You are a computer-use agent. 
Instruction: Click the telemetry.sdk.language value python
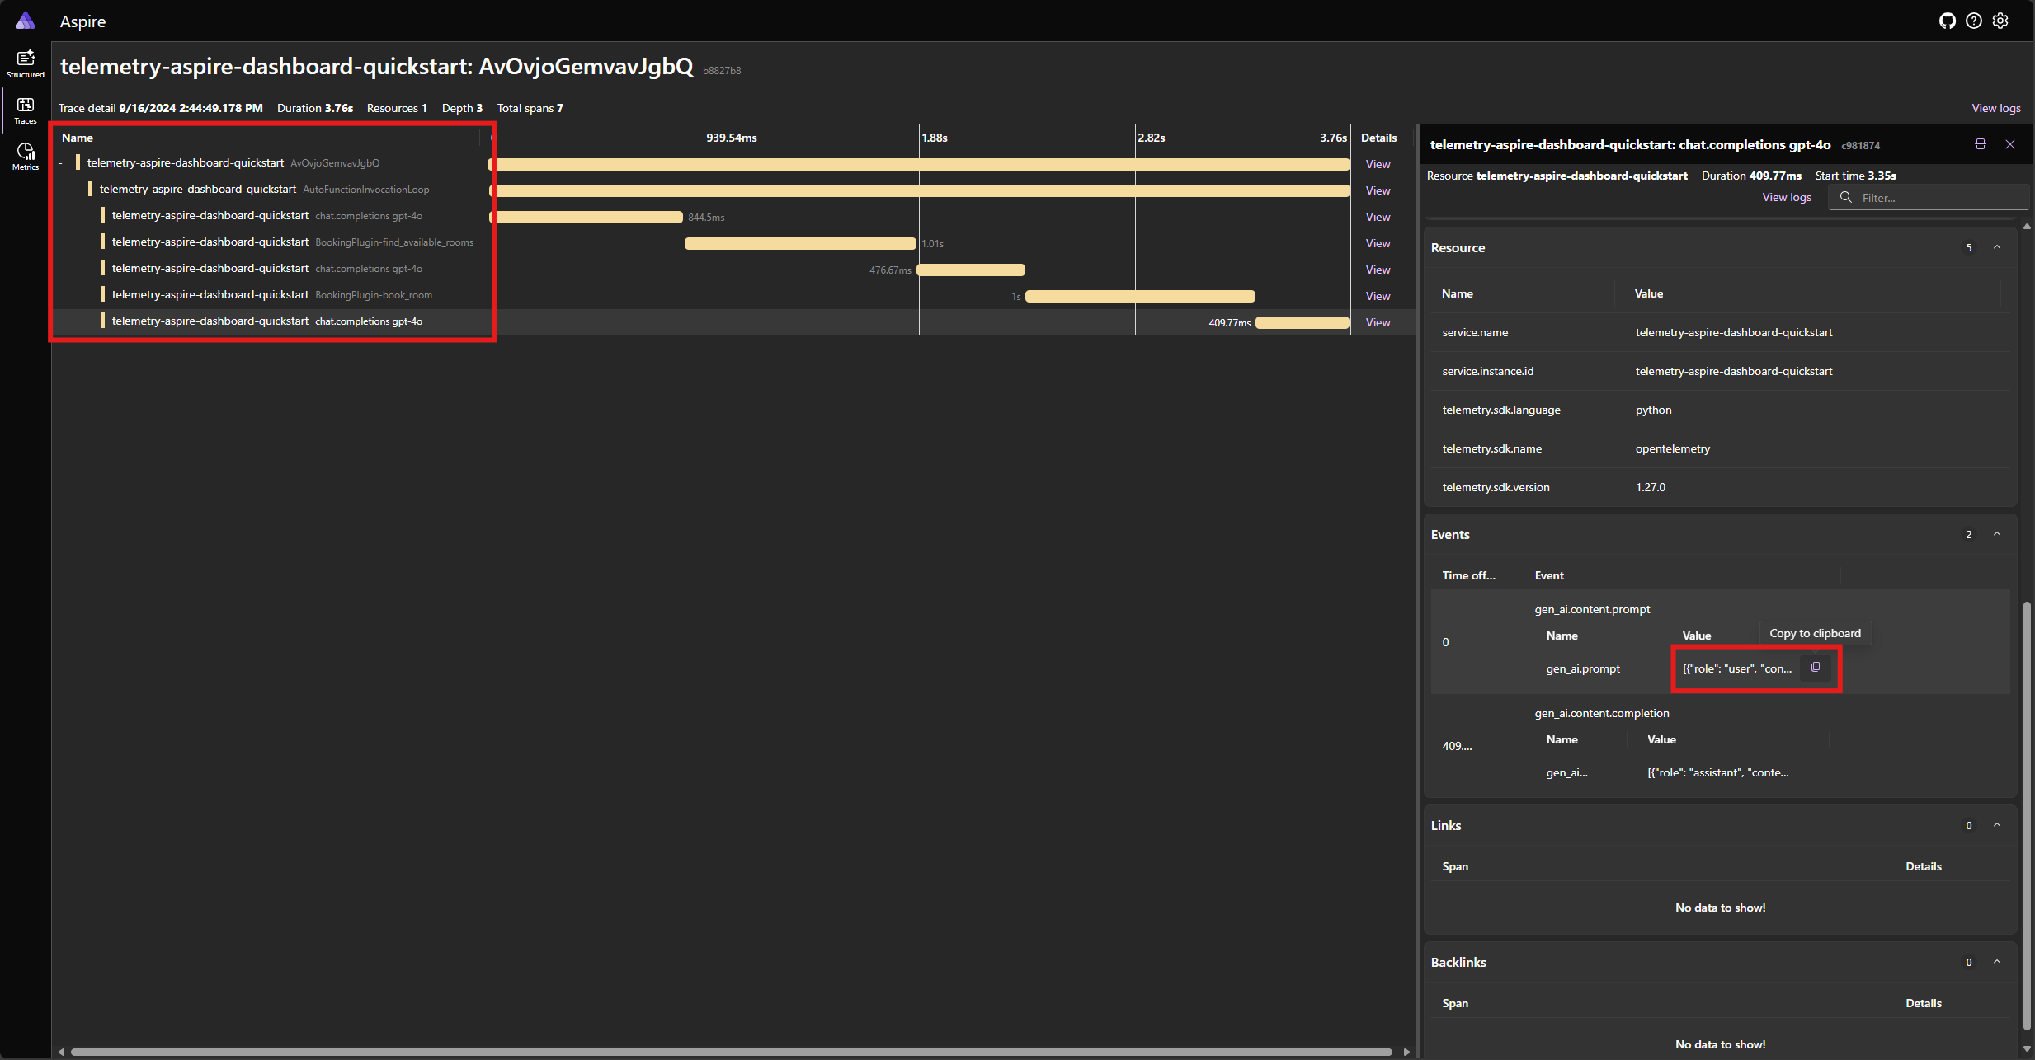(1653, 410)
